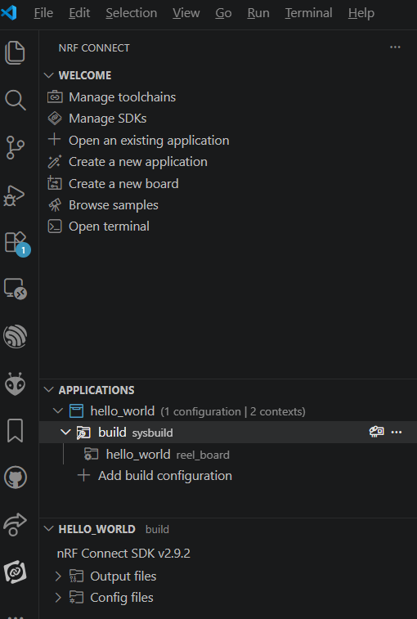Open the ESP-IDF extension icon
This screenshot has height=619, width=417.
[x=15, y=336]
